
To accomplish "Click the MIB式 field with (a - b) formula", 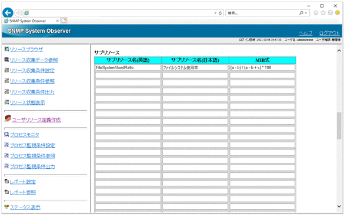I will pyautogui.click(x=262, y=68).
